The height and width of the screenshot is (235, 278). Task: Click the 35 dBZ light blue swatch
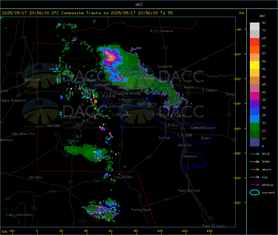pos(255,119)
